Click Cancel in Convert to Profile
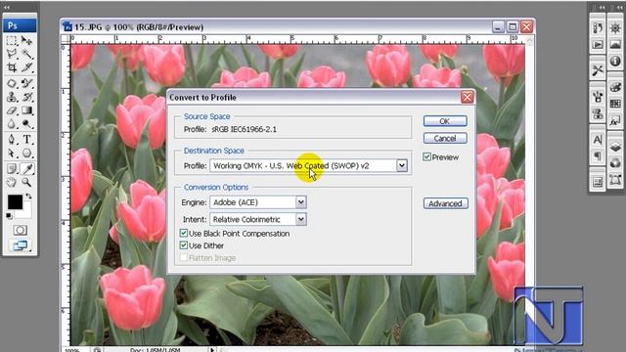This screenshot has width=626, height=352. click(x=445, y=138)
